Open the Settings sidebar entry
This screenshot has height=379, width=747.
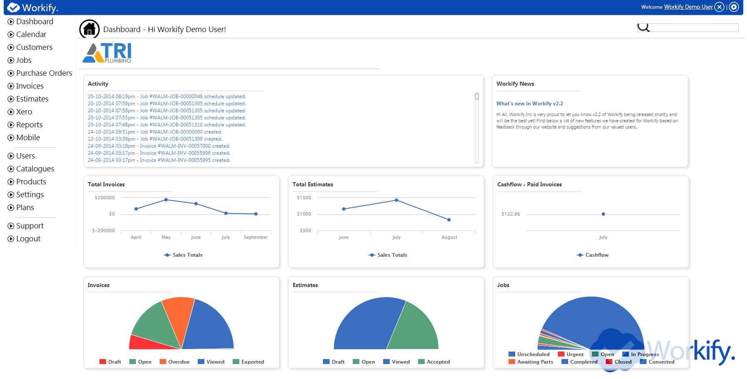30,195
